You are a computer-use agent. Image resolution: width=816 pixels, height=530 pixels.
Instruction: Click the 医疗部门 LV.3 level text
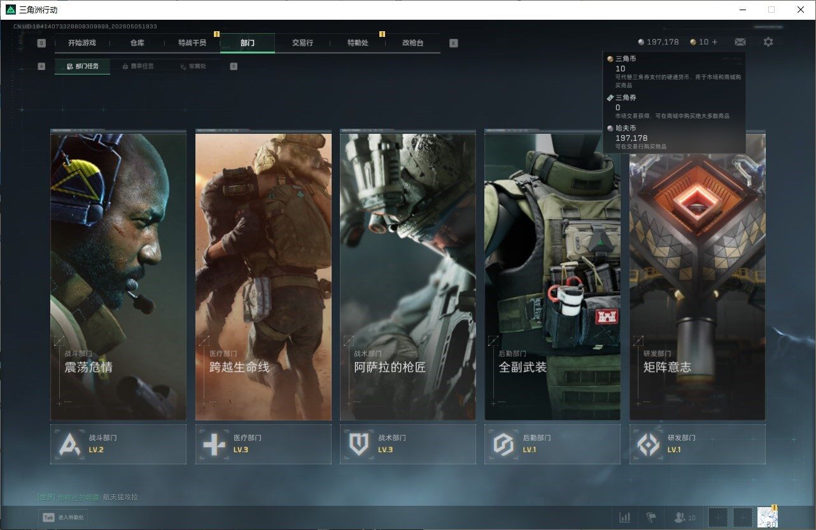241,450
